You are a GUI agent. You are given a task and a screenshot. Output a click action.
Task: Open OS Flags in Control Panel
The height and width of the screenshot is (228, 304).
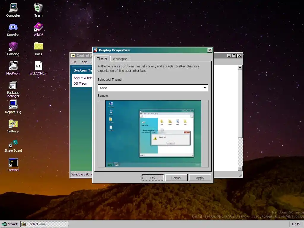point(80,83)
